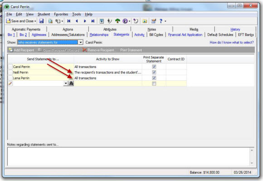
Task: Open the new recipient name dropdown arrow
Action: [x=66, y=83]
